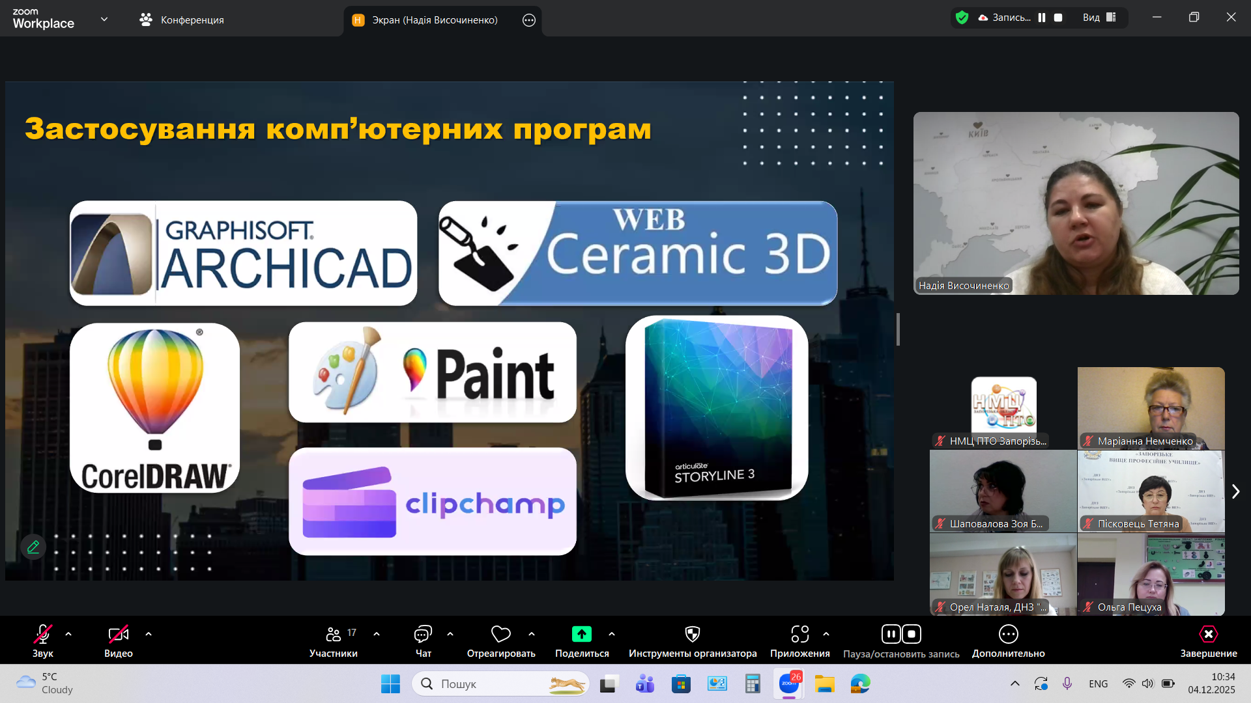Expand audio options arrow next to Звук

click(68, 634)
